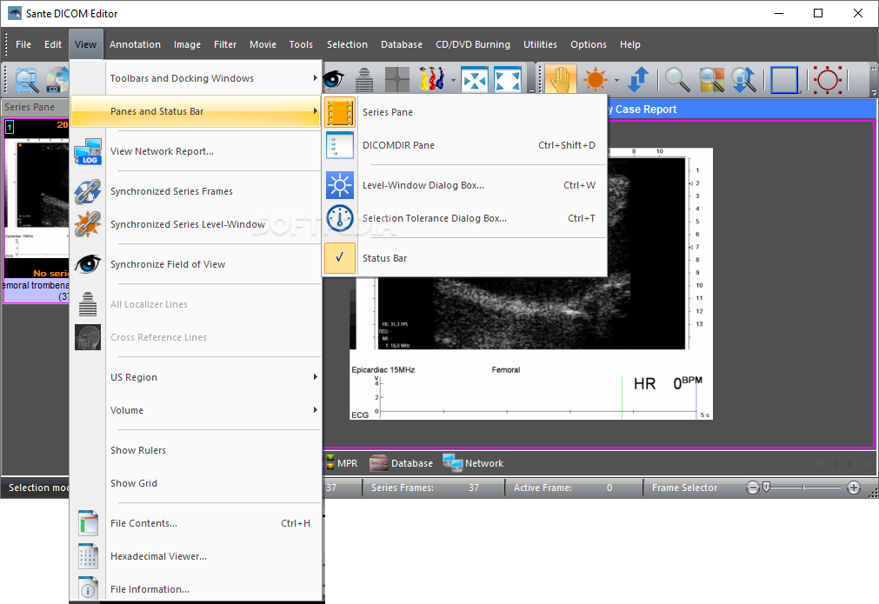Open the Image menu
Image resolution: width=879 pixels, height=604 pixels.
click(187, 44)
